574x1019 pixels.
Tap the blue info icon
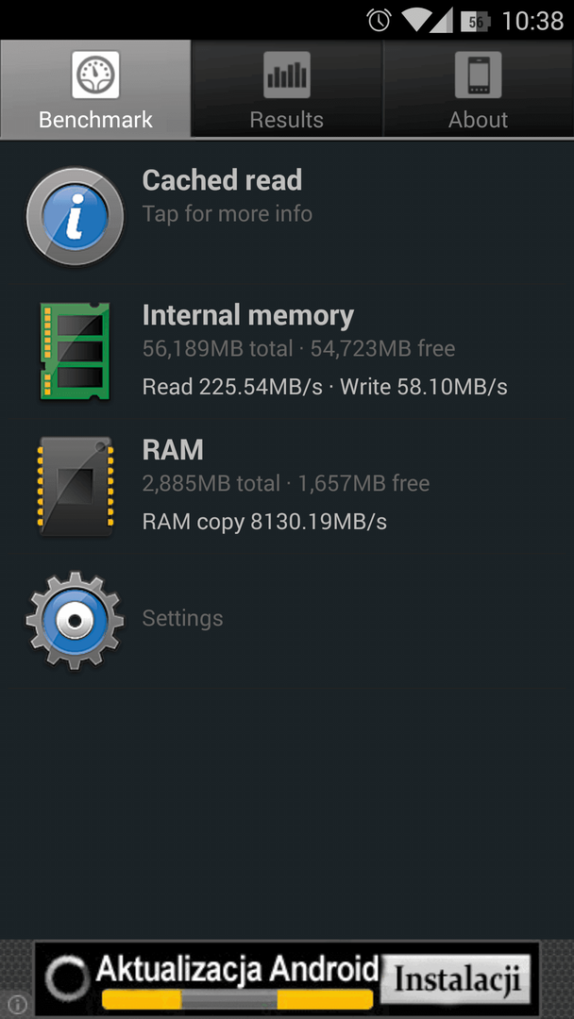tap(75, 216)
